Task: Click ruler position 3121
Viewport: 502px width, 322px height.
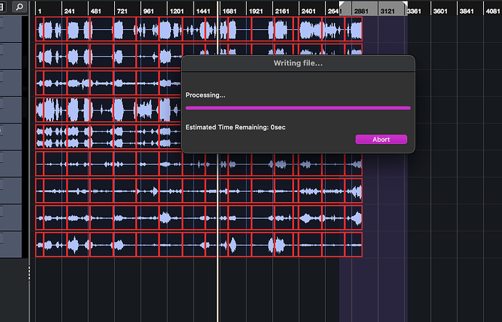Action: tap(387, 11)
